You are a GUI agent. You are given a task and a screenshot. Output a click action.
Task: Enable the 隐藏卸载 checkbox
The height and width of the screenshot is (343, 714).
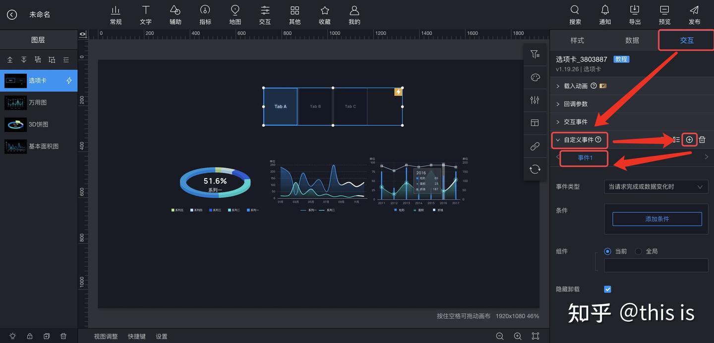[607, 289]
